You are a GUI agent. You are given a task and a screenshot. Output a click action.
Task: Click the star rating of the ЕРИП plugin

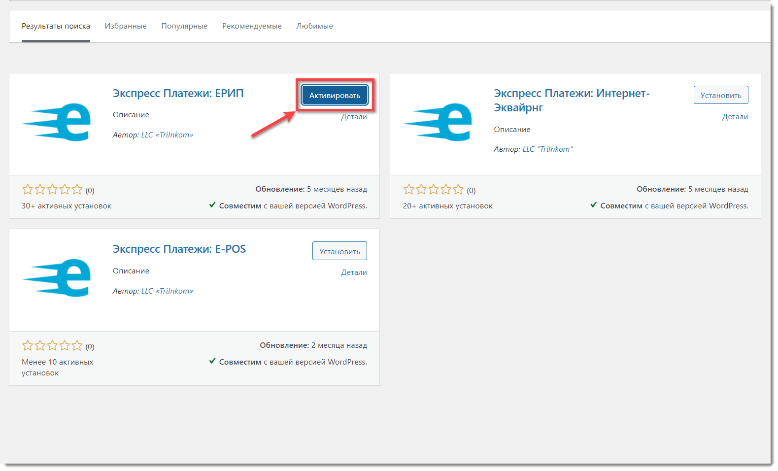[x=52, y=190]
